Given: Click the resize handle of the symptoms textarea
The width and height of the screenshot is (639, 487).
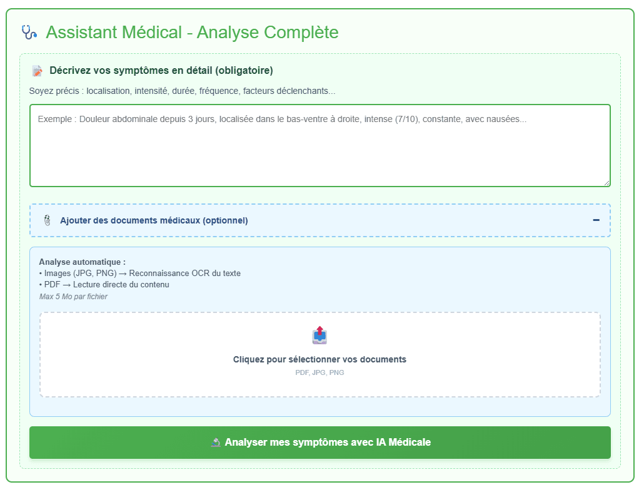Looking at the screenshot, I should click(x=606, y=182).
